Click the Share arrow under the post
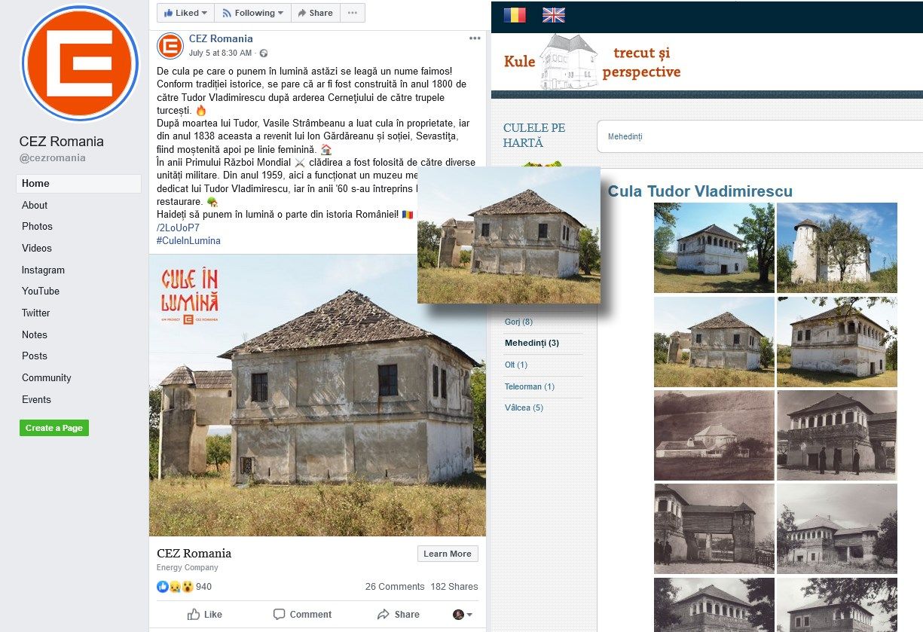Image resolution: width=923 pixels, height=632 pixels. 384,614
